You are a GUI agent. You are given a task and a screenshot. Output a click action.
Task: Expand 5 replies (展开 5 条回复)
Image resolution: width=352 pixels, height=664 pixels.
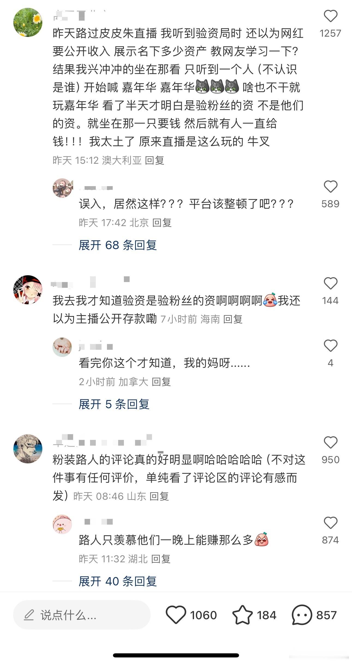pyautogui.click(x=114, y=404)
